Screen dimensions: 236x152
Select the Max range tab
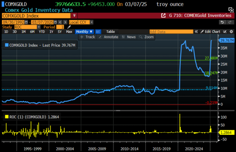click(69, 32)
